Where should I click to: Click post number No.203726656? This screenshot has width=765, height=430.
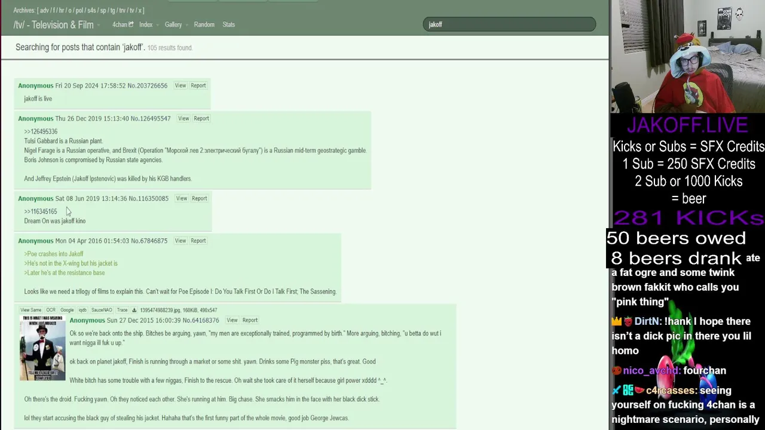[x=148, y=85]
